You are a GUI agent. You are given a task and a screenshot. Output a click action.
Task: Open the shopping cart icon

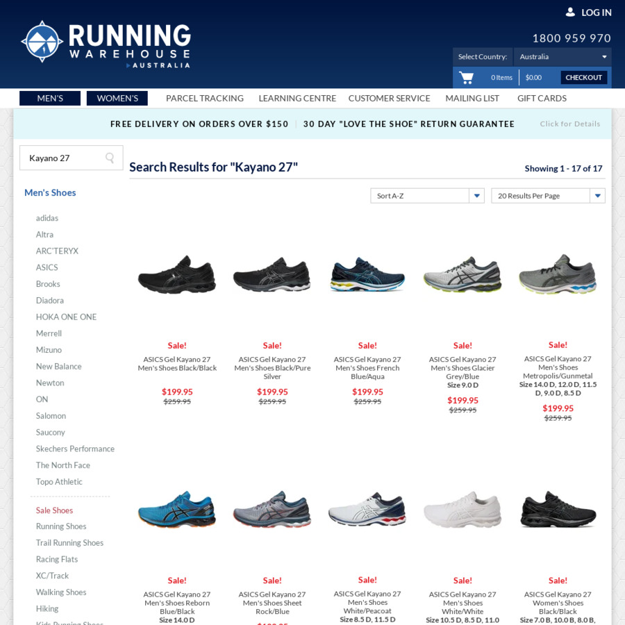pyautogui.click(x=466, y=77)
